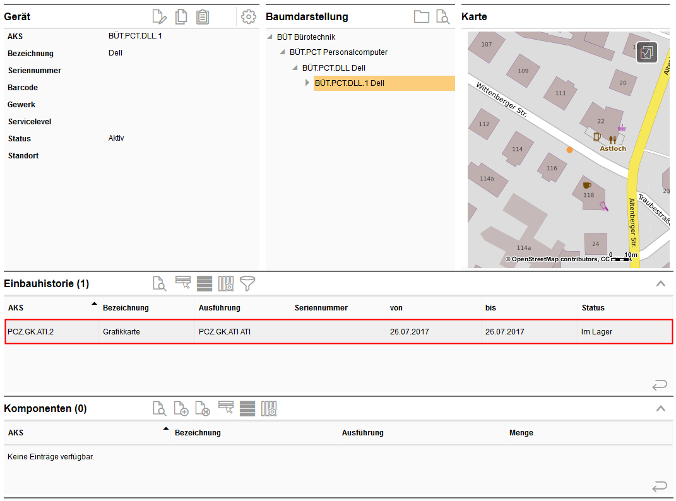The image size is (676, 501).
Task: Open column settings in Einbauhistorie toolbar
Action: tap(226, 284)
